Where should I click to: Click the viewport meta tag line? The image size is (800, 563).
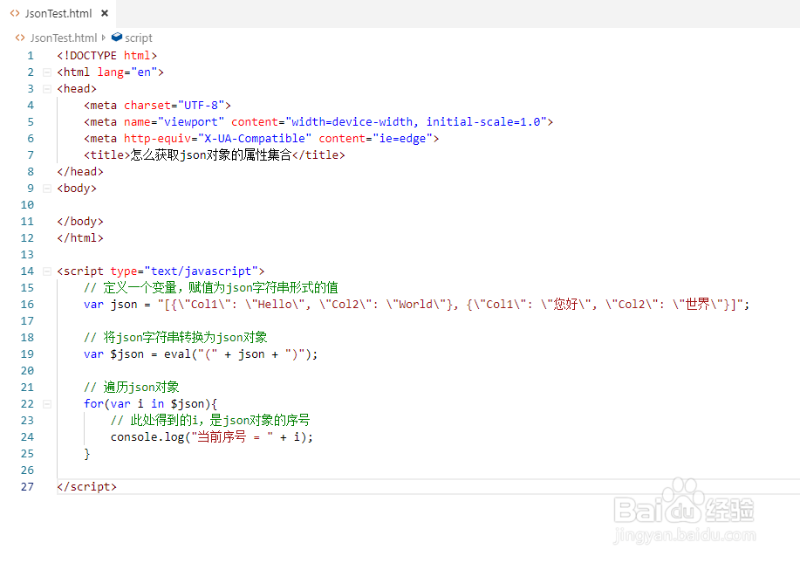(318, 122)
